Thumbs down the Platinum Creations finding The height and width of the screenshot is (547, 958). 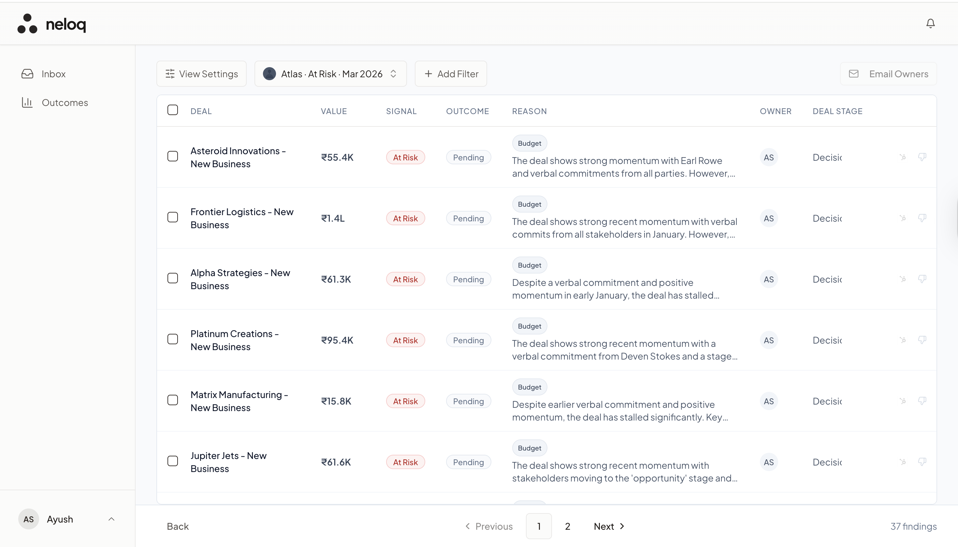coord(922,340)
